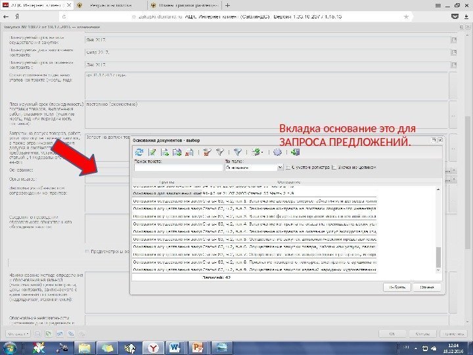The height and width of the screenshot is (355, 473).
Task: Toggle 'Значение целиком' checkbox
Action: click(334, 167)
